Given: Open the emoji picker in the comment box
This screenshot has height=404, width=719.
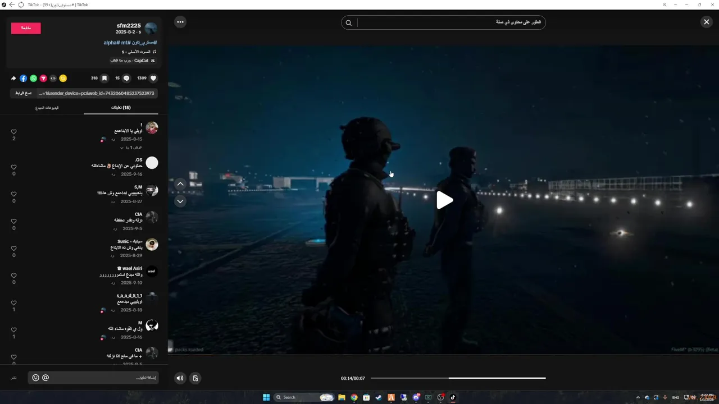Looking at the screenshot, I should [36, 378].
